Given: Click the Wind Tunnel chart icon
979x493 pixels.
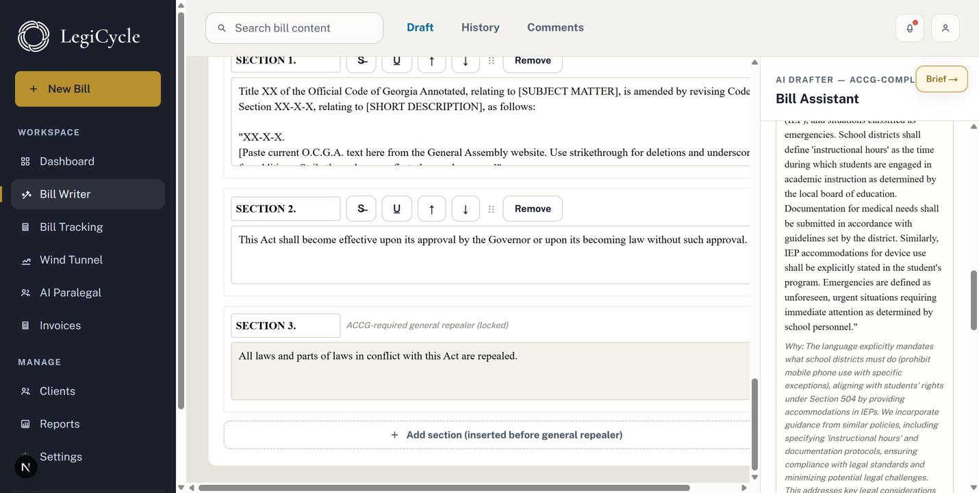Looking at the screenshot, I should pos(25,260).
